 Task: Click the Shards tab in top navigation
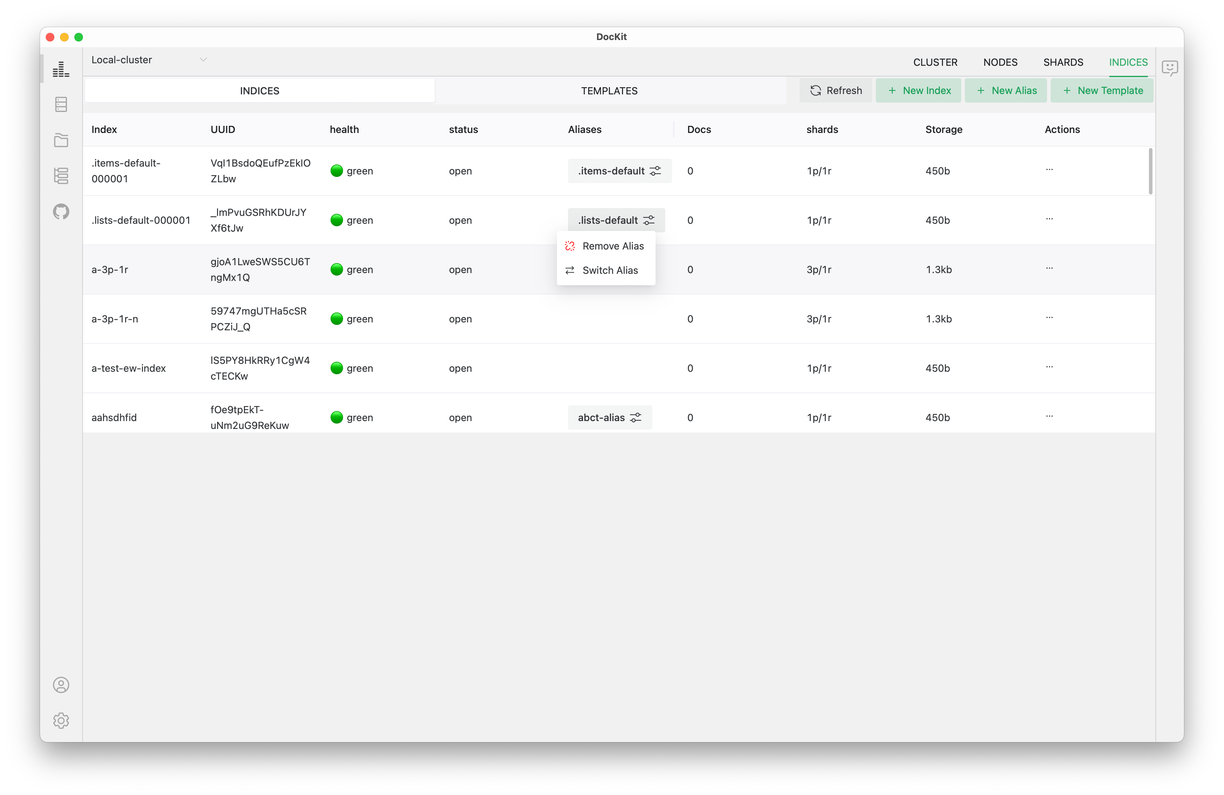1063,61
